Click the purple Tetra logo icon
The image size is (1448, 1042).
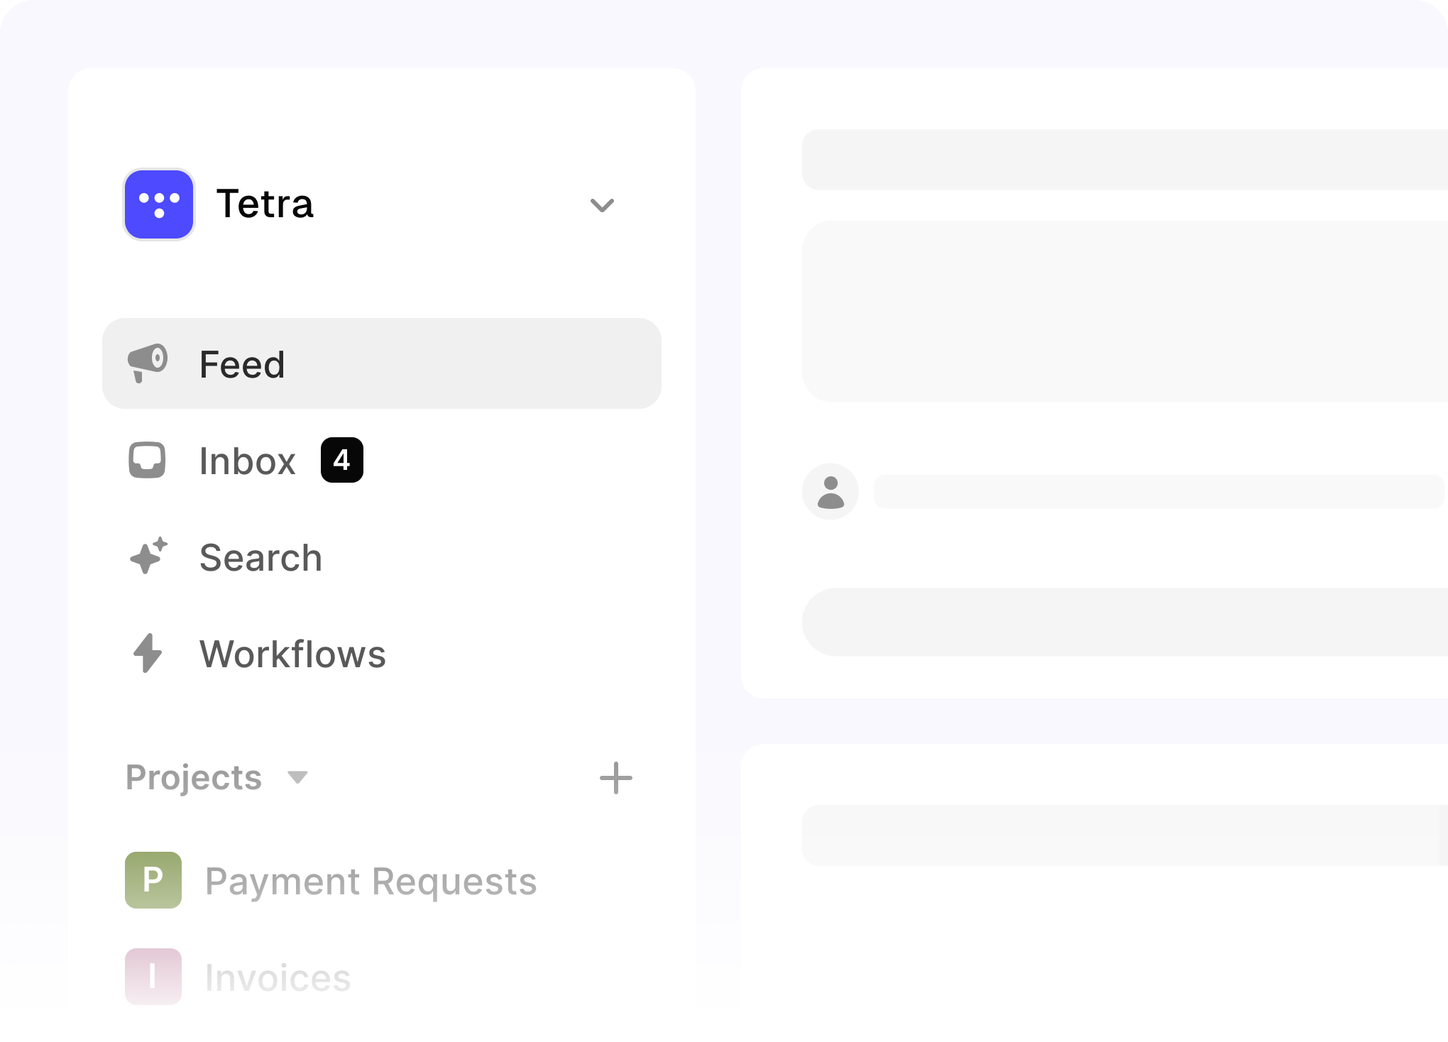click(x=159, y=204)
